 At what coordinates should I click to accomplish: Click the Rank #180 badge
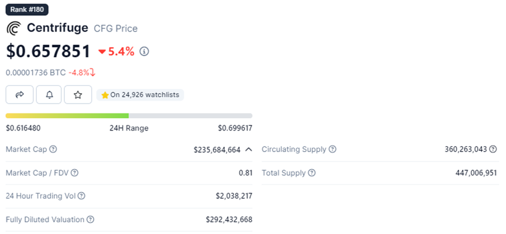pyautogui.click(x=27, y=9)
